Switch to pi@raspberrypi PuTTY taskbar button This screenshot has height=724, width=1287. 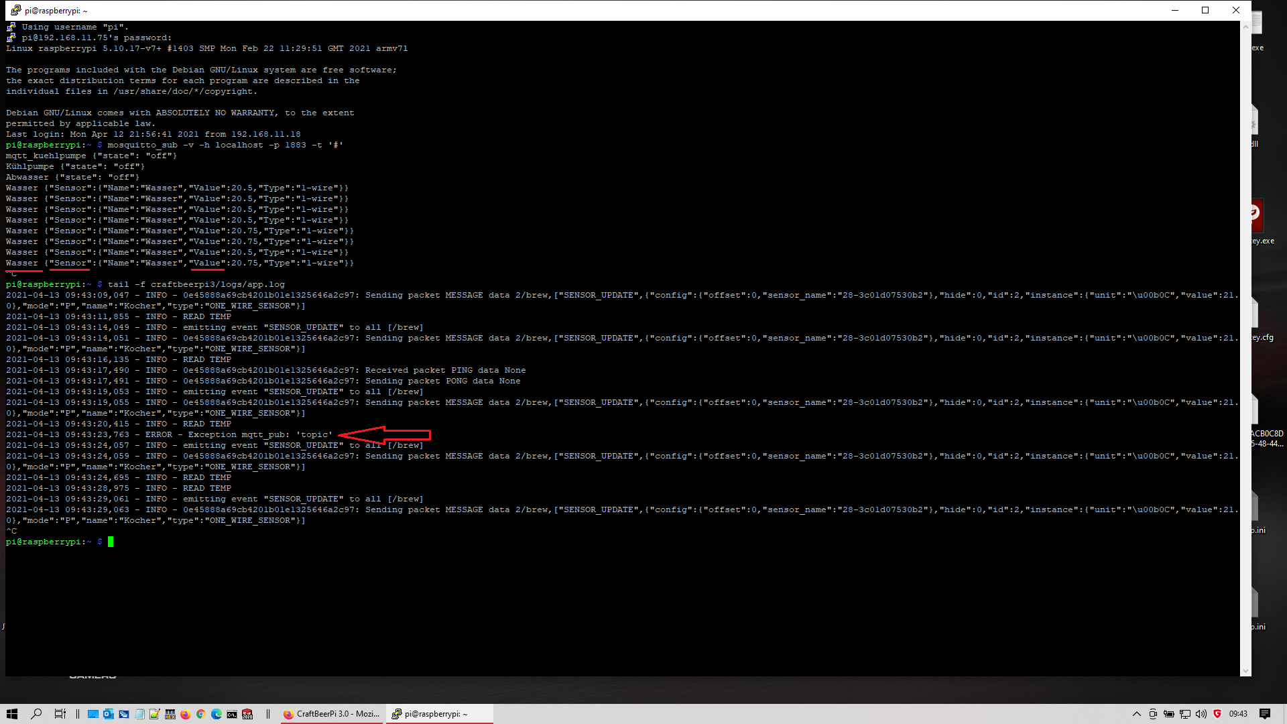point(439,714)
